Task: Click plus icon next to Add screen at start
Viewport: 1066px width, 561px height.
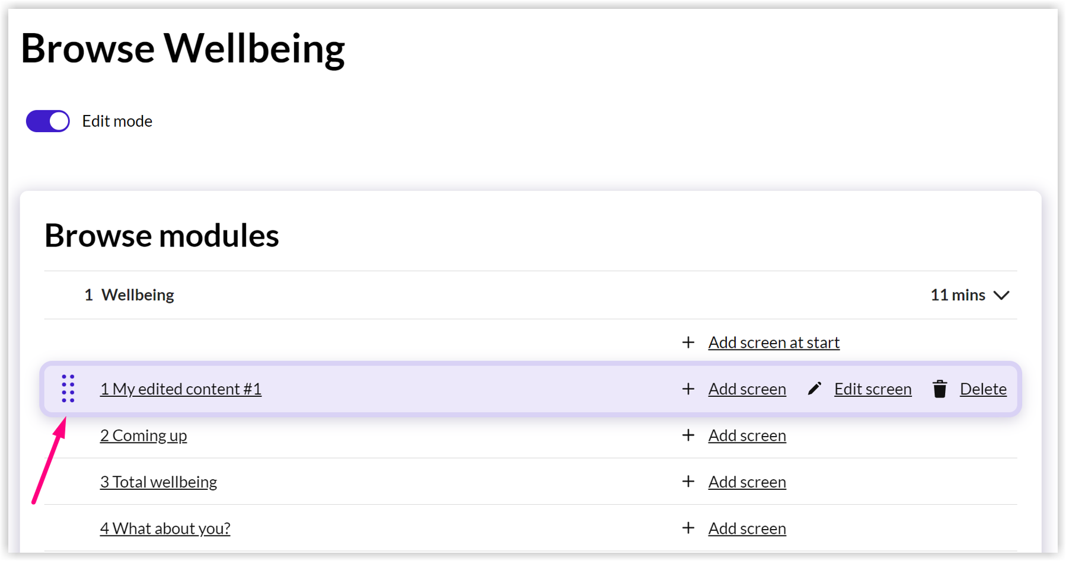Action: pyautogui.click(x=688, y=342)
